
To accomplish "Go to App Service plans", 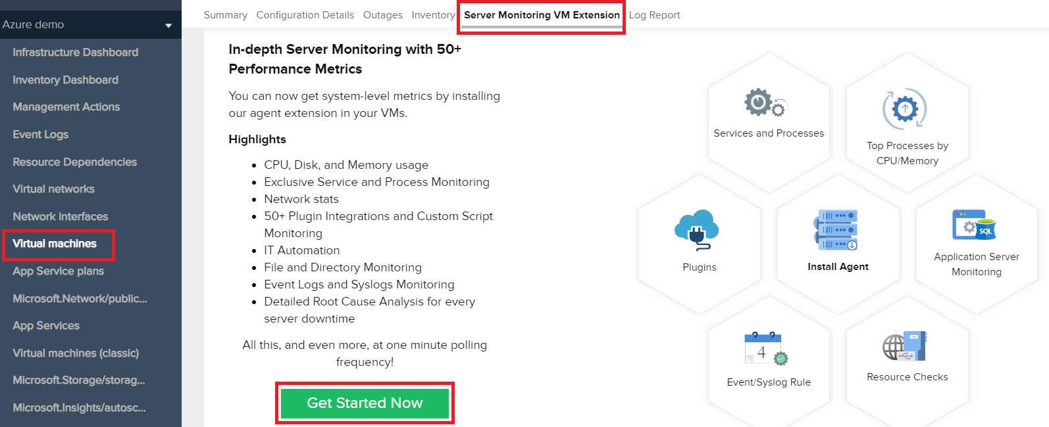I will point(58,271).
